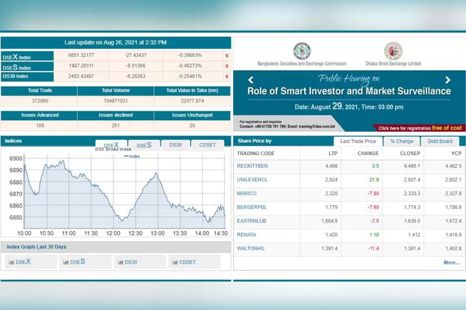Click RECKITTBEN LTP value 4,486
This screenshot has height=310, width=466.
(x=332, y=166)
